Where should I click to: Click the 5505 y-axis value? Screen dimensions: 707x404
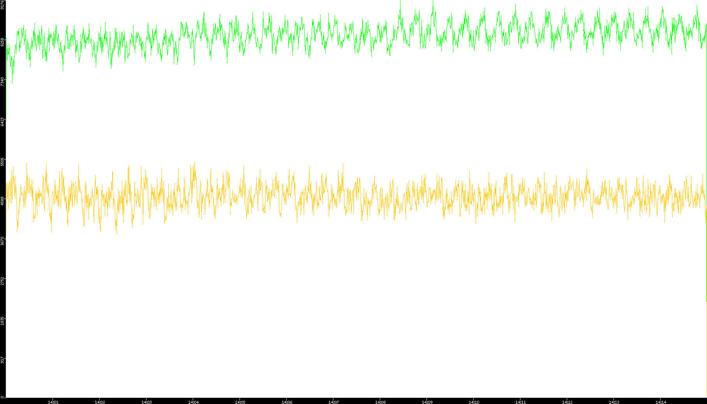(3, 161)
